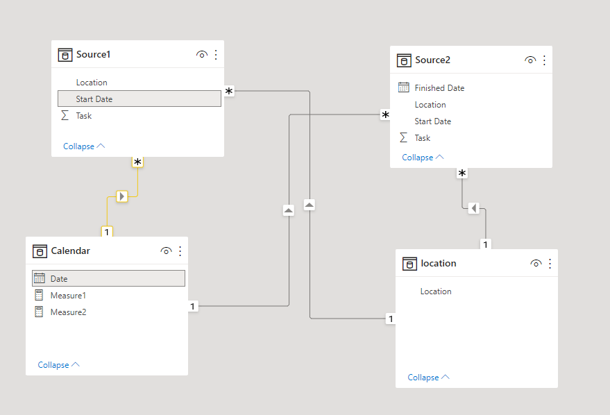
Task: Click the one-side marker above location table
Action: click(x=485, y=244)
